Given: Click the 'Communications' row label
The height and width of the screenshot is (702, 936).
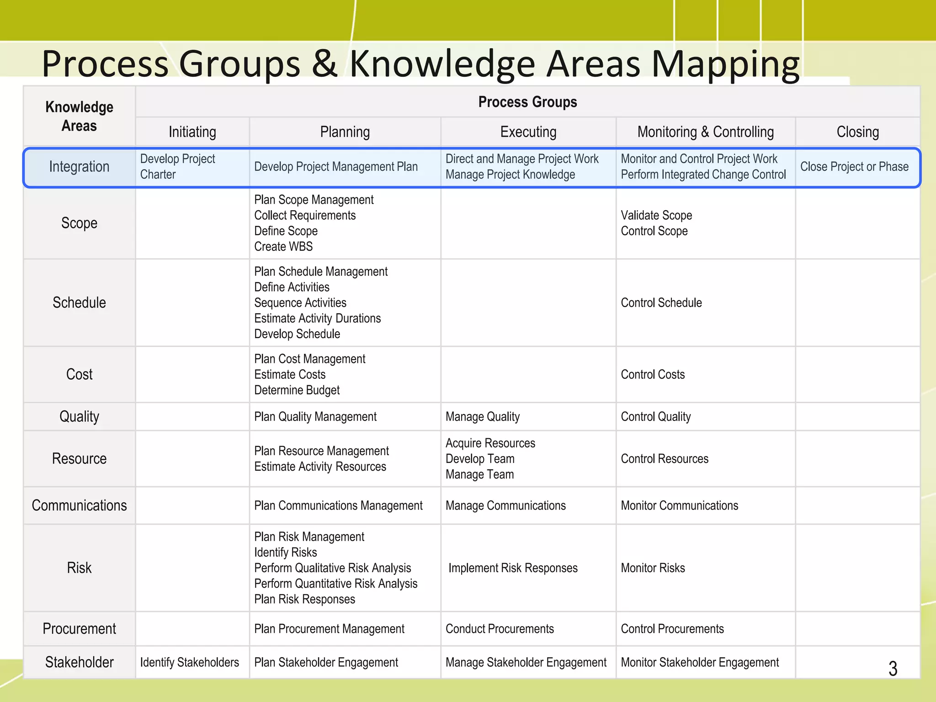Looking at the screenshot, I should click(80, 505).
